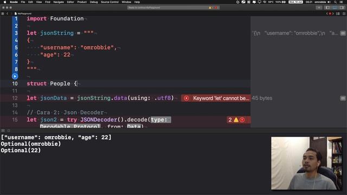This screenshot has height=195, width=347.
Task: Add an editor on the right
Action: [344, 14]
